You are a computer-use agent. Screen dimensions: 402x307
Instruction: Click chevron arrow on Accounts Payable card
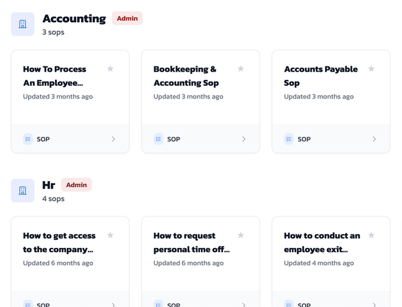click(374, 139)
